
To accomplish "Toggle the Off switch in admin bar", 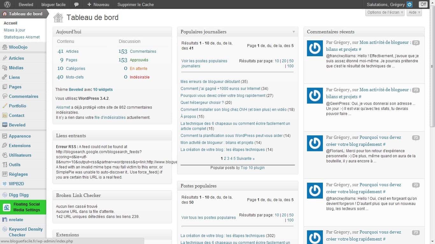I will pyautogui.click(x=423, y=4).
